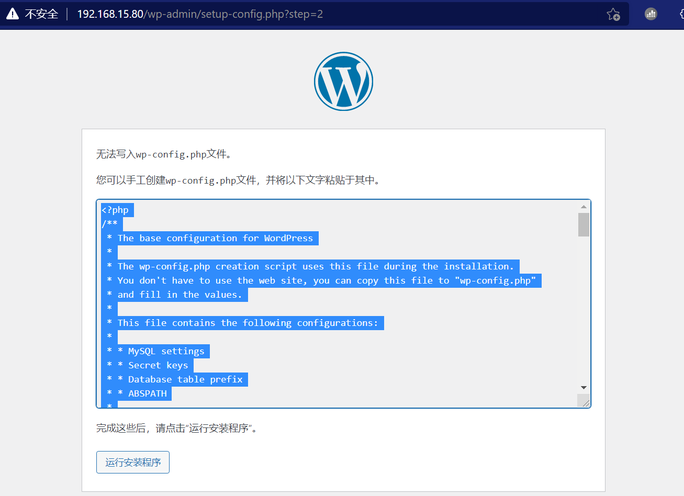The image size is (684, 496).
Task: Click the textarea resize grip corner
Action: [x=585, y=402]
